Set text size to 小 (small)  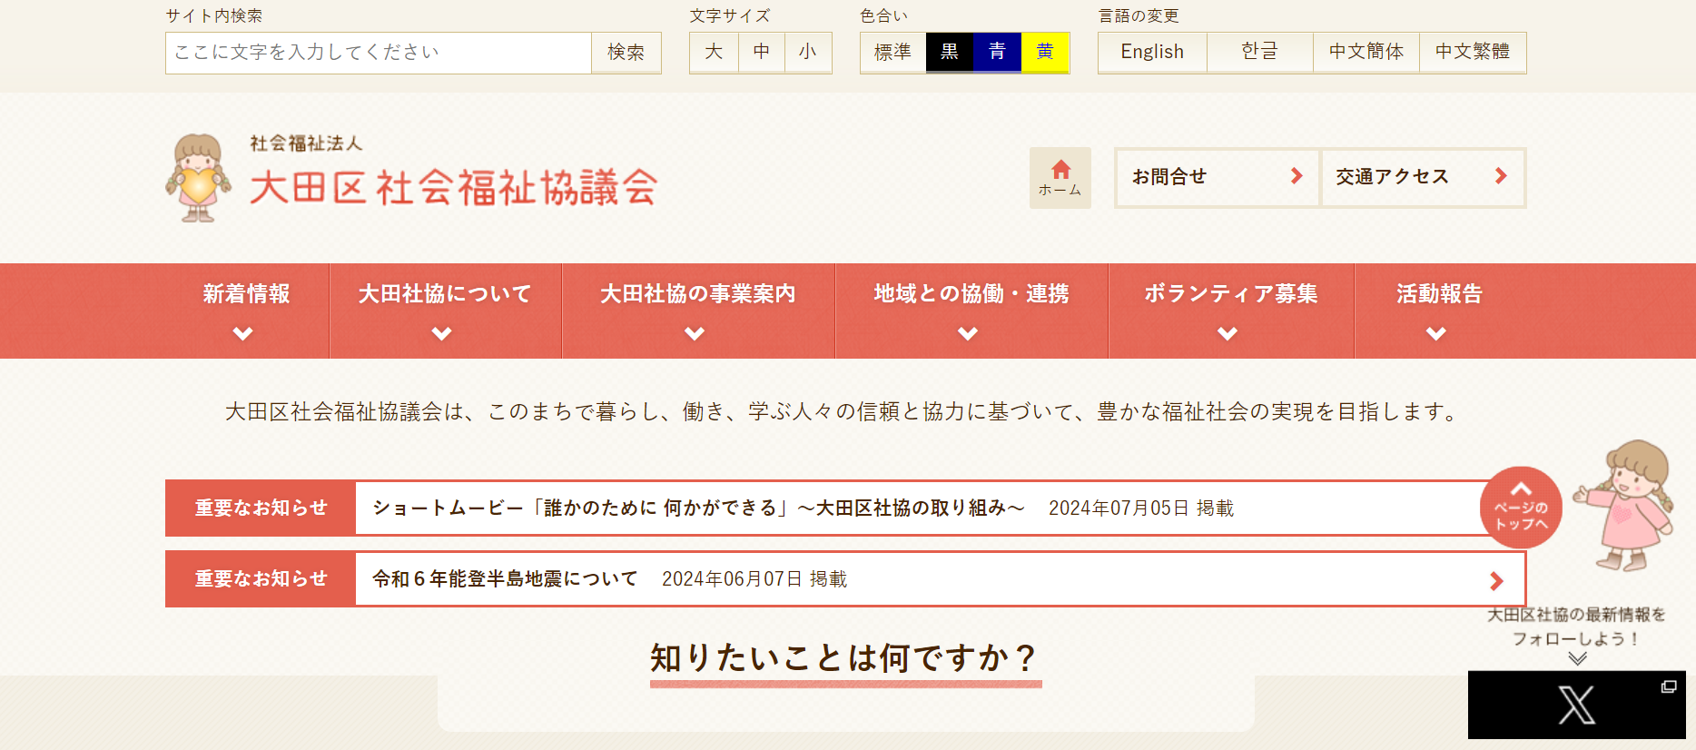808,52
